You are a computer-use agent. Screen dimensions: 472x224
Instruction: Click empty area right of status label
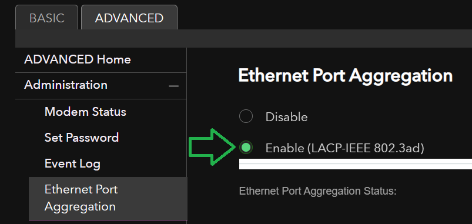coord(433,191)
